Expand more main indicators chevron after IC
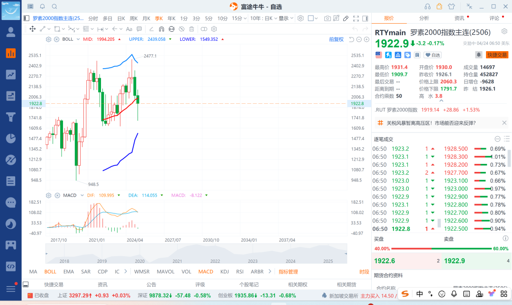The image size is (512, 305). click(x=126, y=271)
